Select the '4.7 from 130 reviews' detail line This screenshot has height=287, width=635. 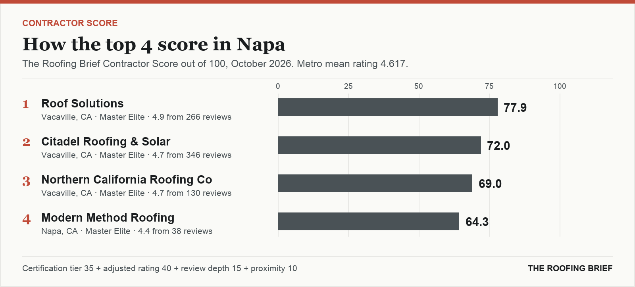(137, 193)
